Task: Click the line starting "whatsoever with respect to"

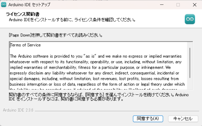Action: (x=96, y=62)
